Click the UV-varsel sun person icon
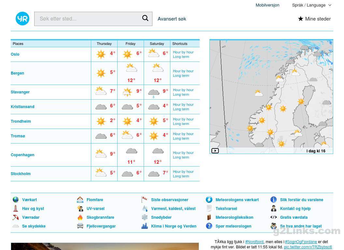The width and height of the screenshot is (344, 250). [x=80, y=208]
